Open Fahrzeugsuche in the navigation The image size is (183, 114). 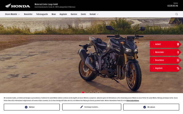[42, 14]
